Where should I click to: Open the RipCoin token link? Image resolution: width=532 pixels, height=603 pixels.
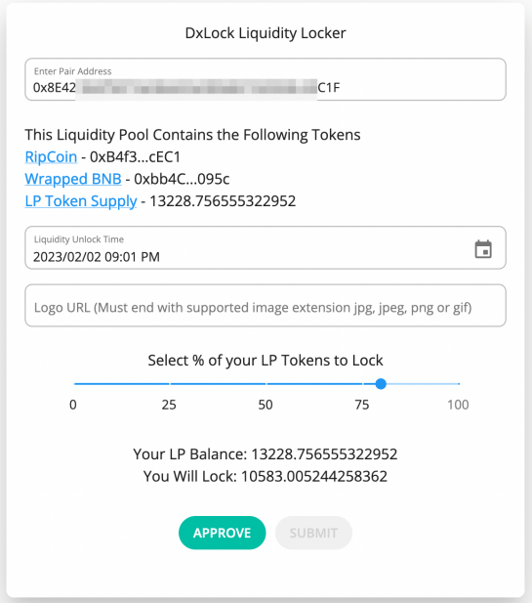51,157
